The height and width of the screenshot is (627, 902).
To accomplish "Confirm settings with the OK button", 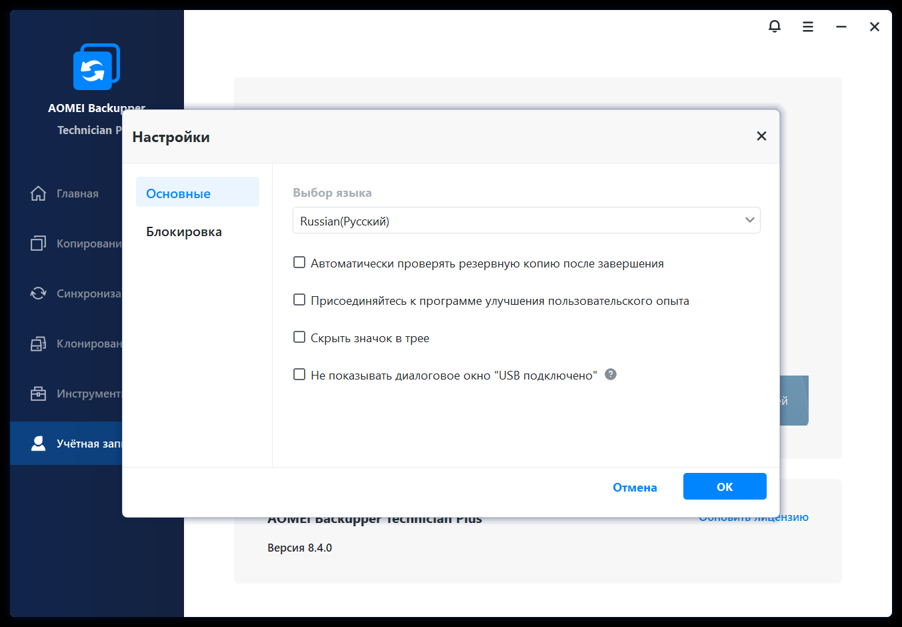I will tap(725, 486).
